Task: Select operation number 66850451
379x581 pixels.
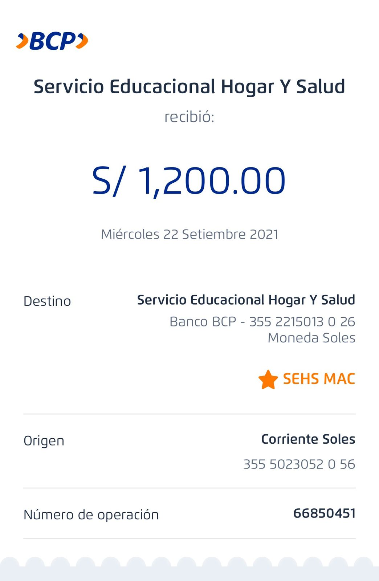Action: tap(324, 513)
